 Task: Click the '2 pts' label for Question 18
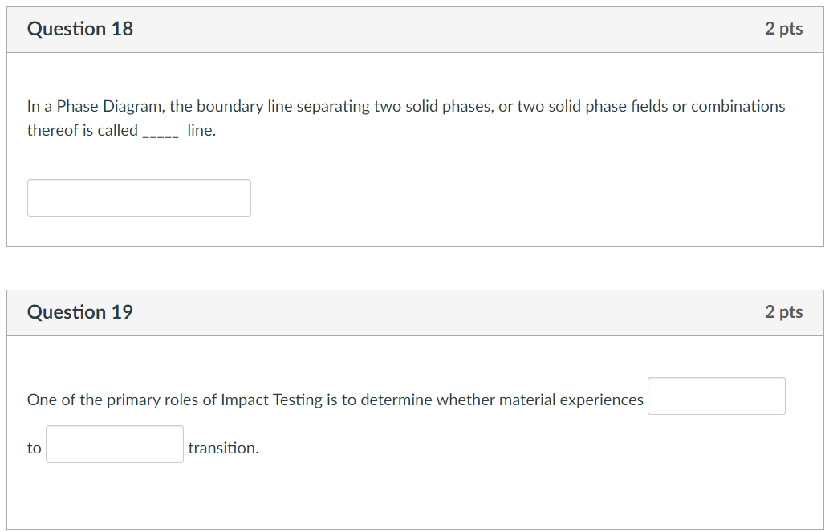click(783, 29)
